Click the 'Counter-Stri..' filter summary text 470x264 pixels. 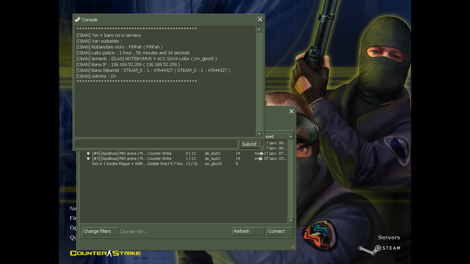click(x=133, y=231)
